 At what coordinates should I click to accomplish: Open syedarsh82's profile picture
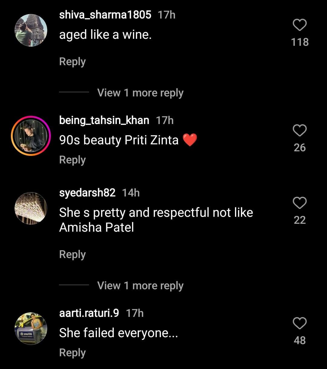[31, 208]
